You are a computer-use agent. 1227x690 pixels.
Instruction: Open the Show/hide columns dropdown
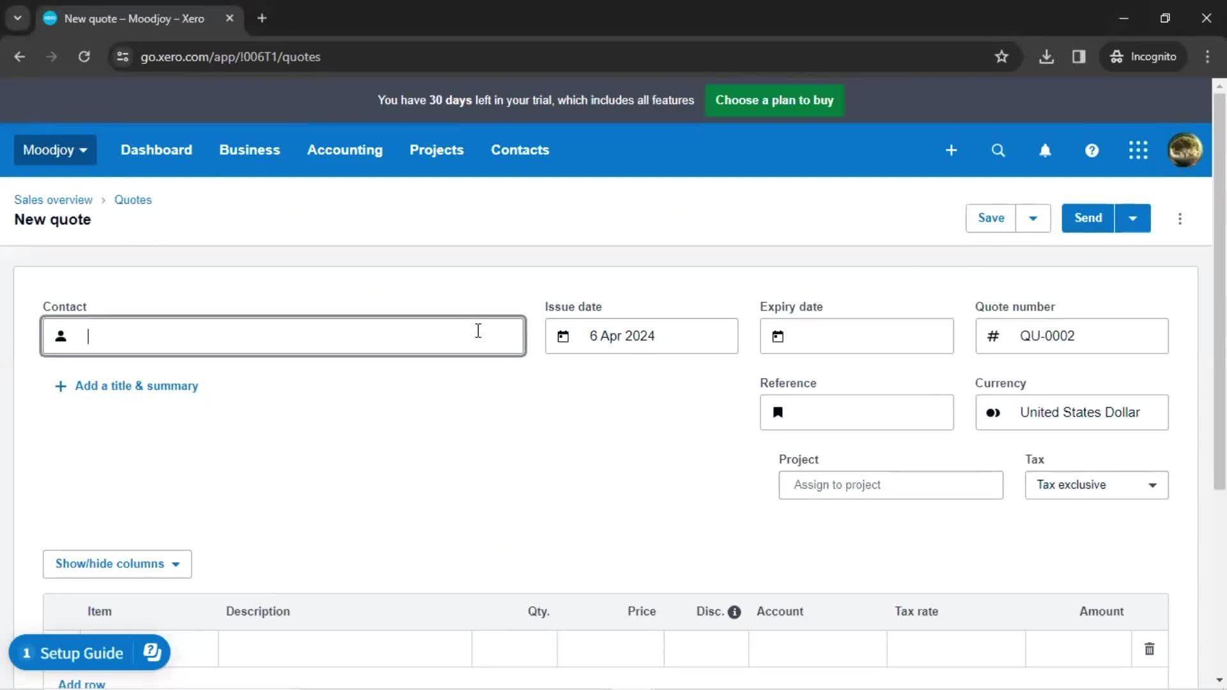click(117, 564)
